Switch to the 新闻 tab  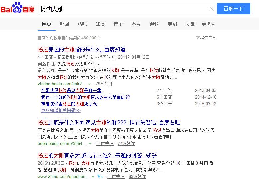tap(64, 24)
